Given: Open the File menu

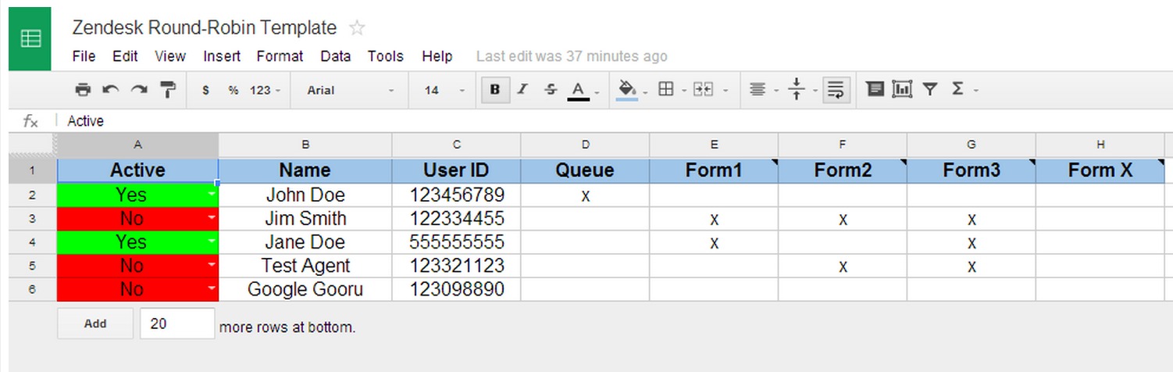Looking at the screenshot, I should click(84, 56).
